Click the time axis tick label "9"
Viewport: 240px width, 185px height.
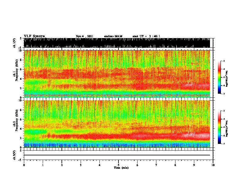click(194, 165)
